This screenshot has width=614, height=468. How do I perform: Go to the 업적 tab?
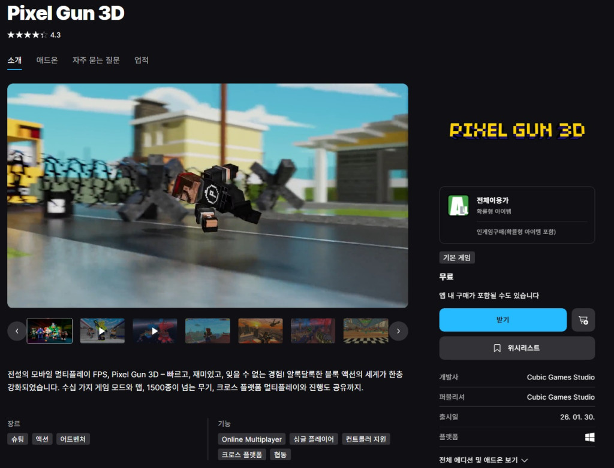[142, 60]
